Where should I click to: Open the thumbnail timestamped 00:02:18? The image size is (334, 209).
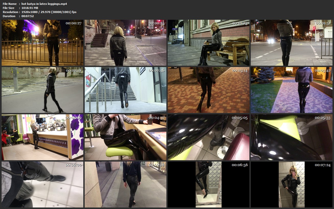42,90
